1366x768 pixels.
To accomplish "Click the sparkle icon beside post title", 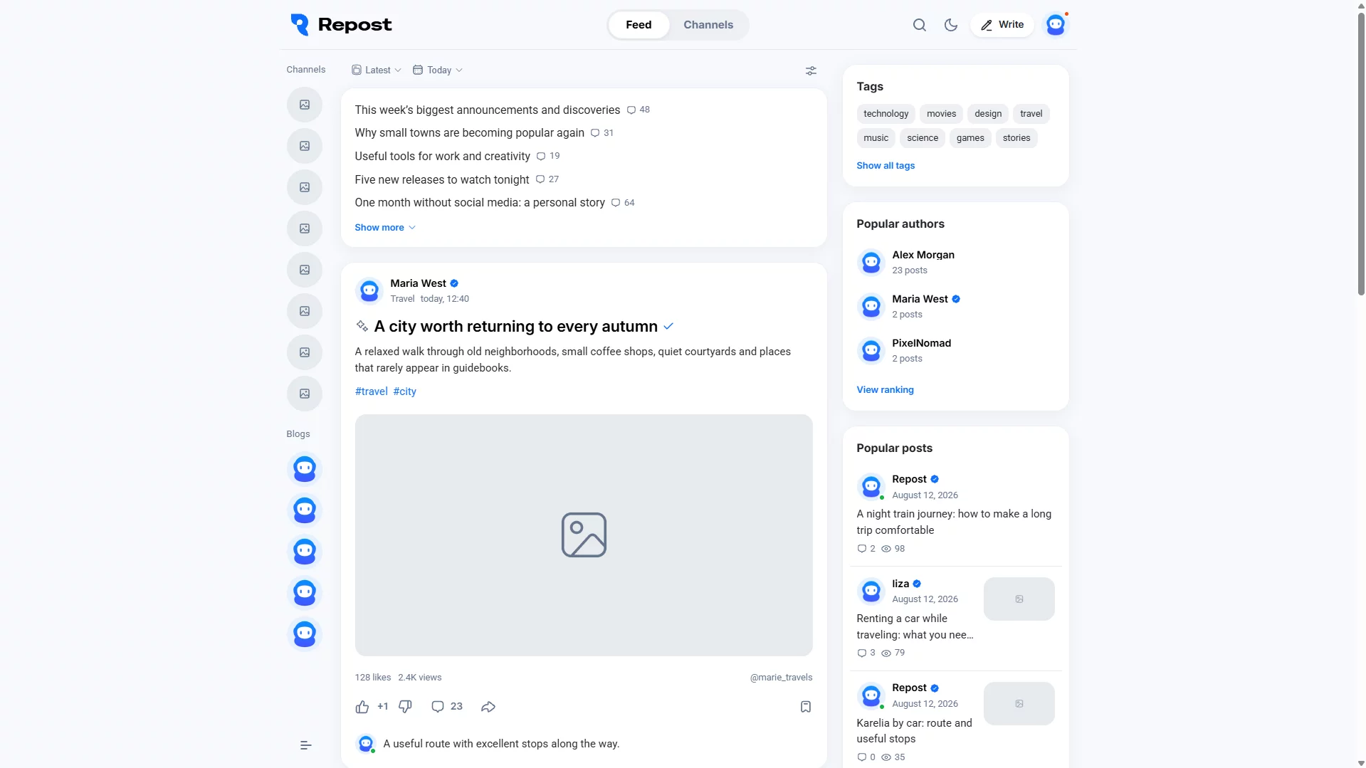I will coord(362,326).
